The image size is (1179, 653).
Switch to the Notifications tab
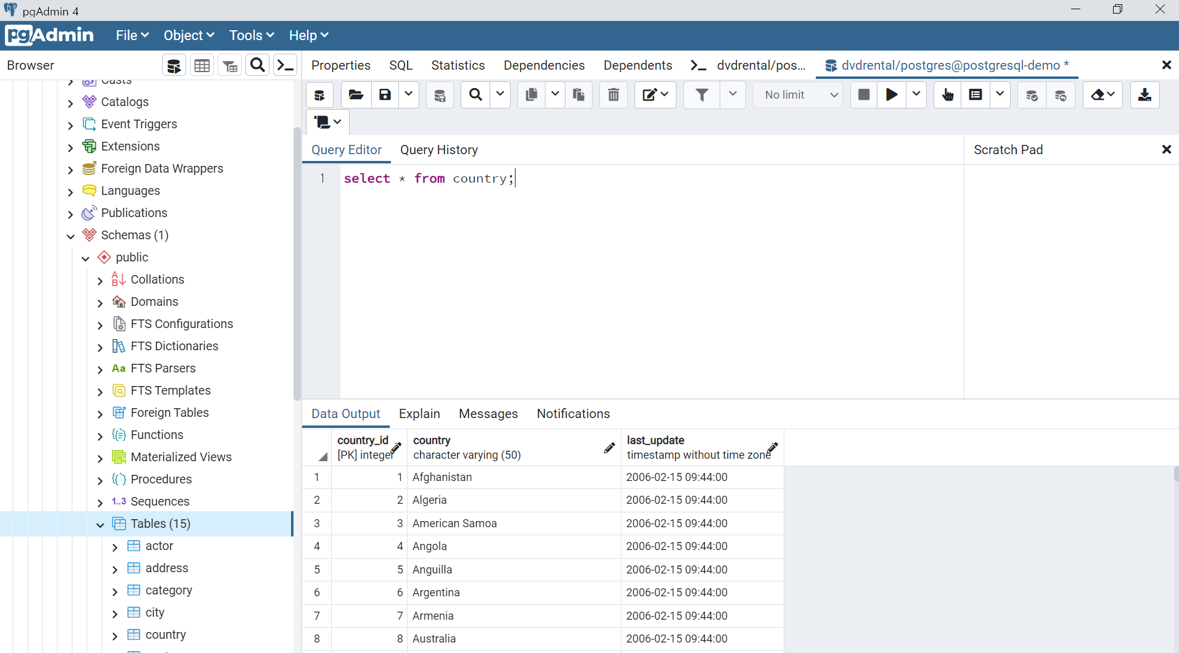click(x=573, y=414)
